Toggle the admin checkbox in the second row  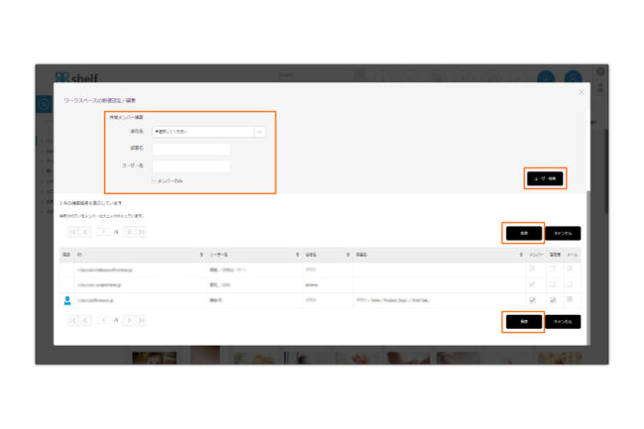tap(553, 284)
